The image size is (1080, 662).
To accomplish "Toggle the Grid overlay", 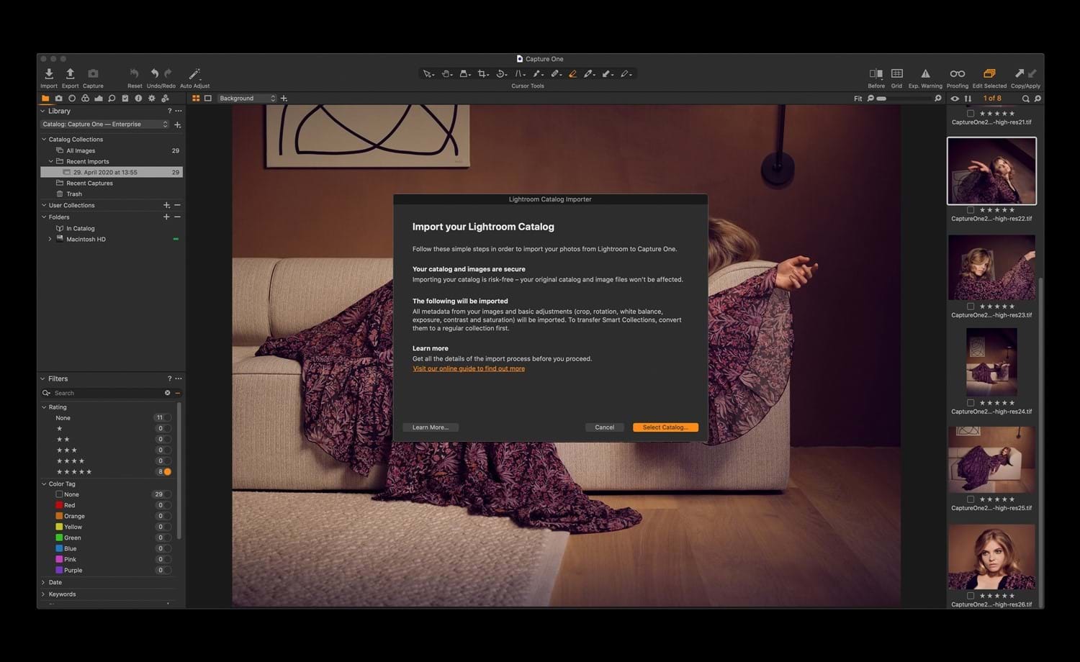I will point(896,74).
